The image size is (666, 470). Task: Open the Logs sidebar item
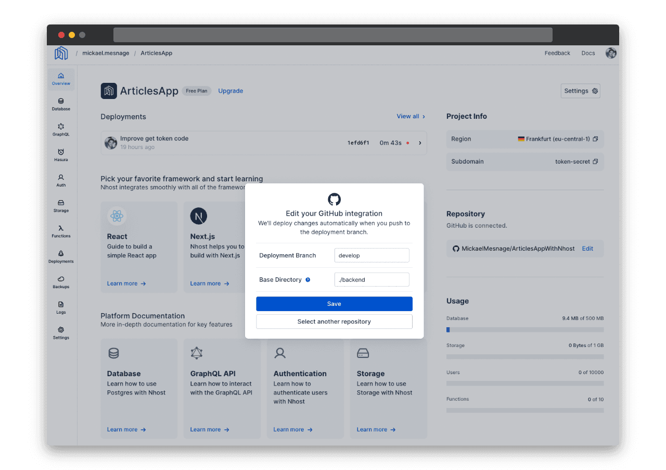pos(61,307)
